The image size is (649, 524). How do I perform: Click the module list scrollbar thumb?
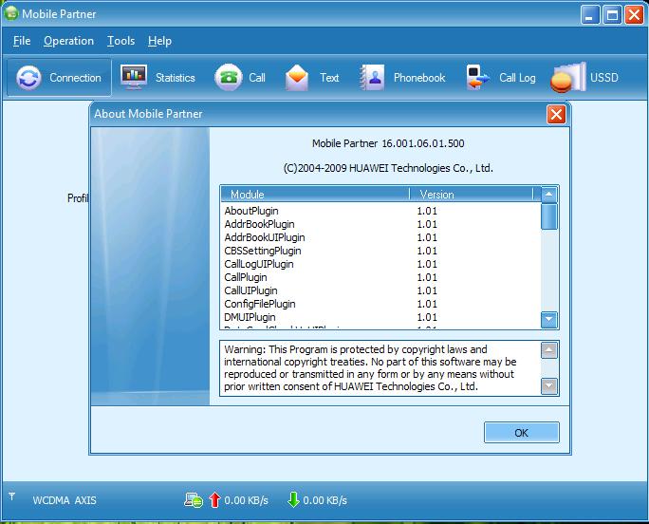pos(548,216)
